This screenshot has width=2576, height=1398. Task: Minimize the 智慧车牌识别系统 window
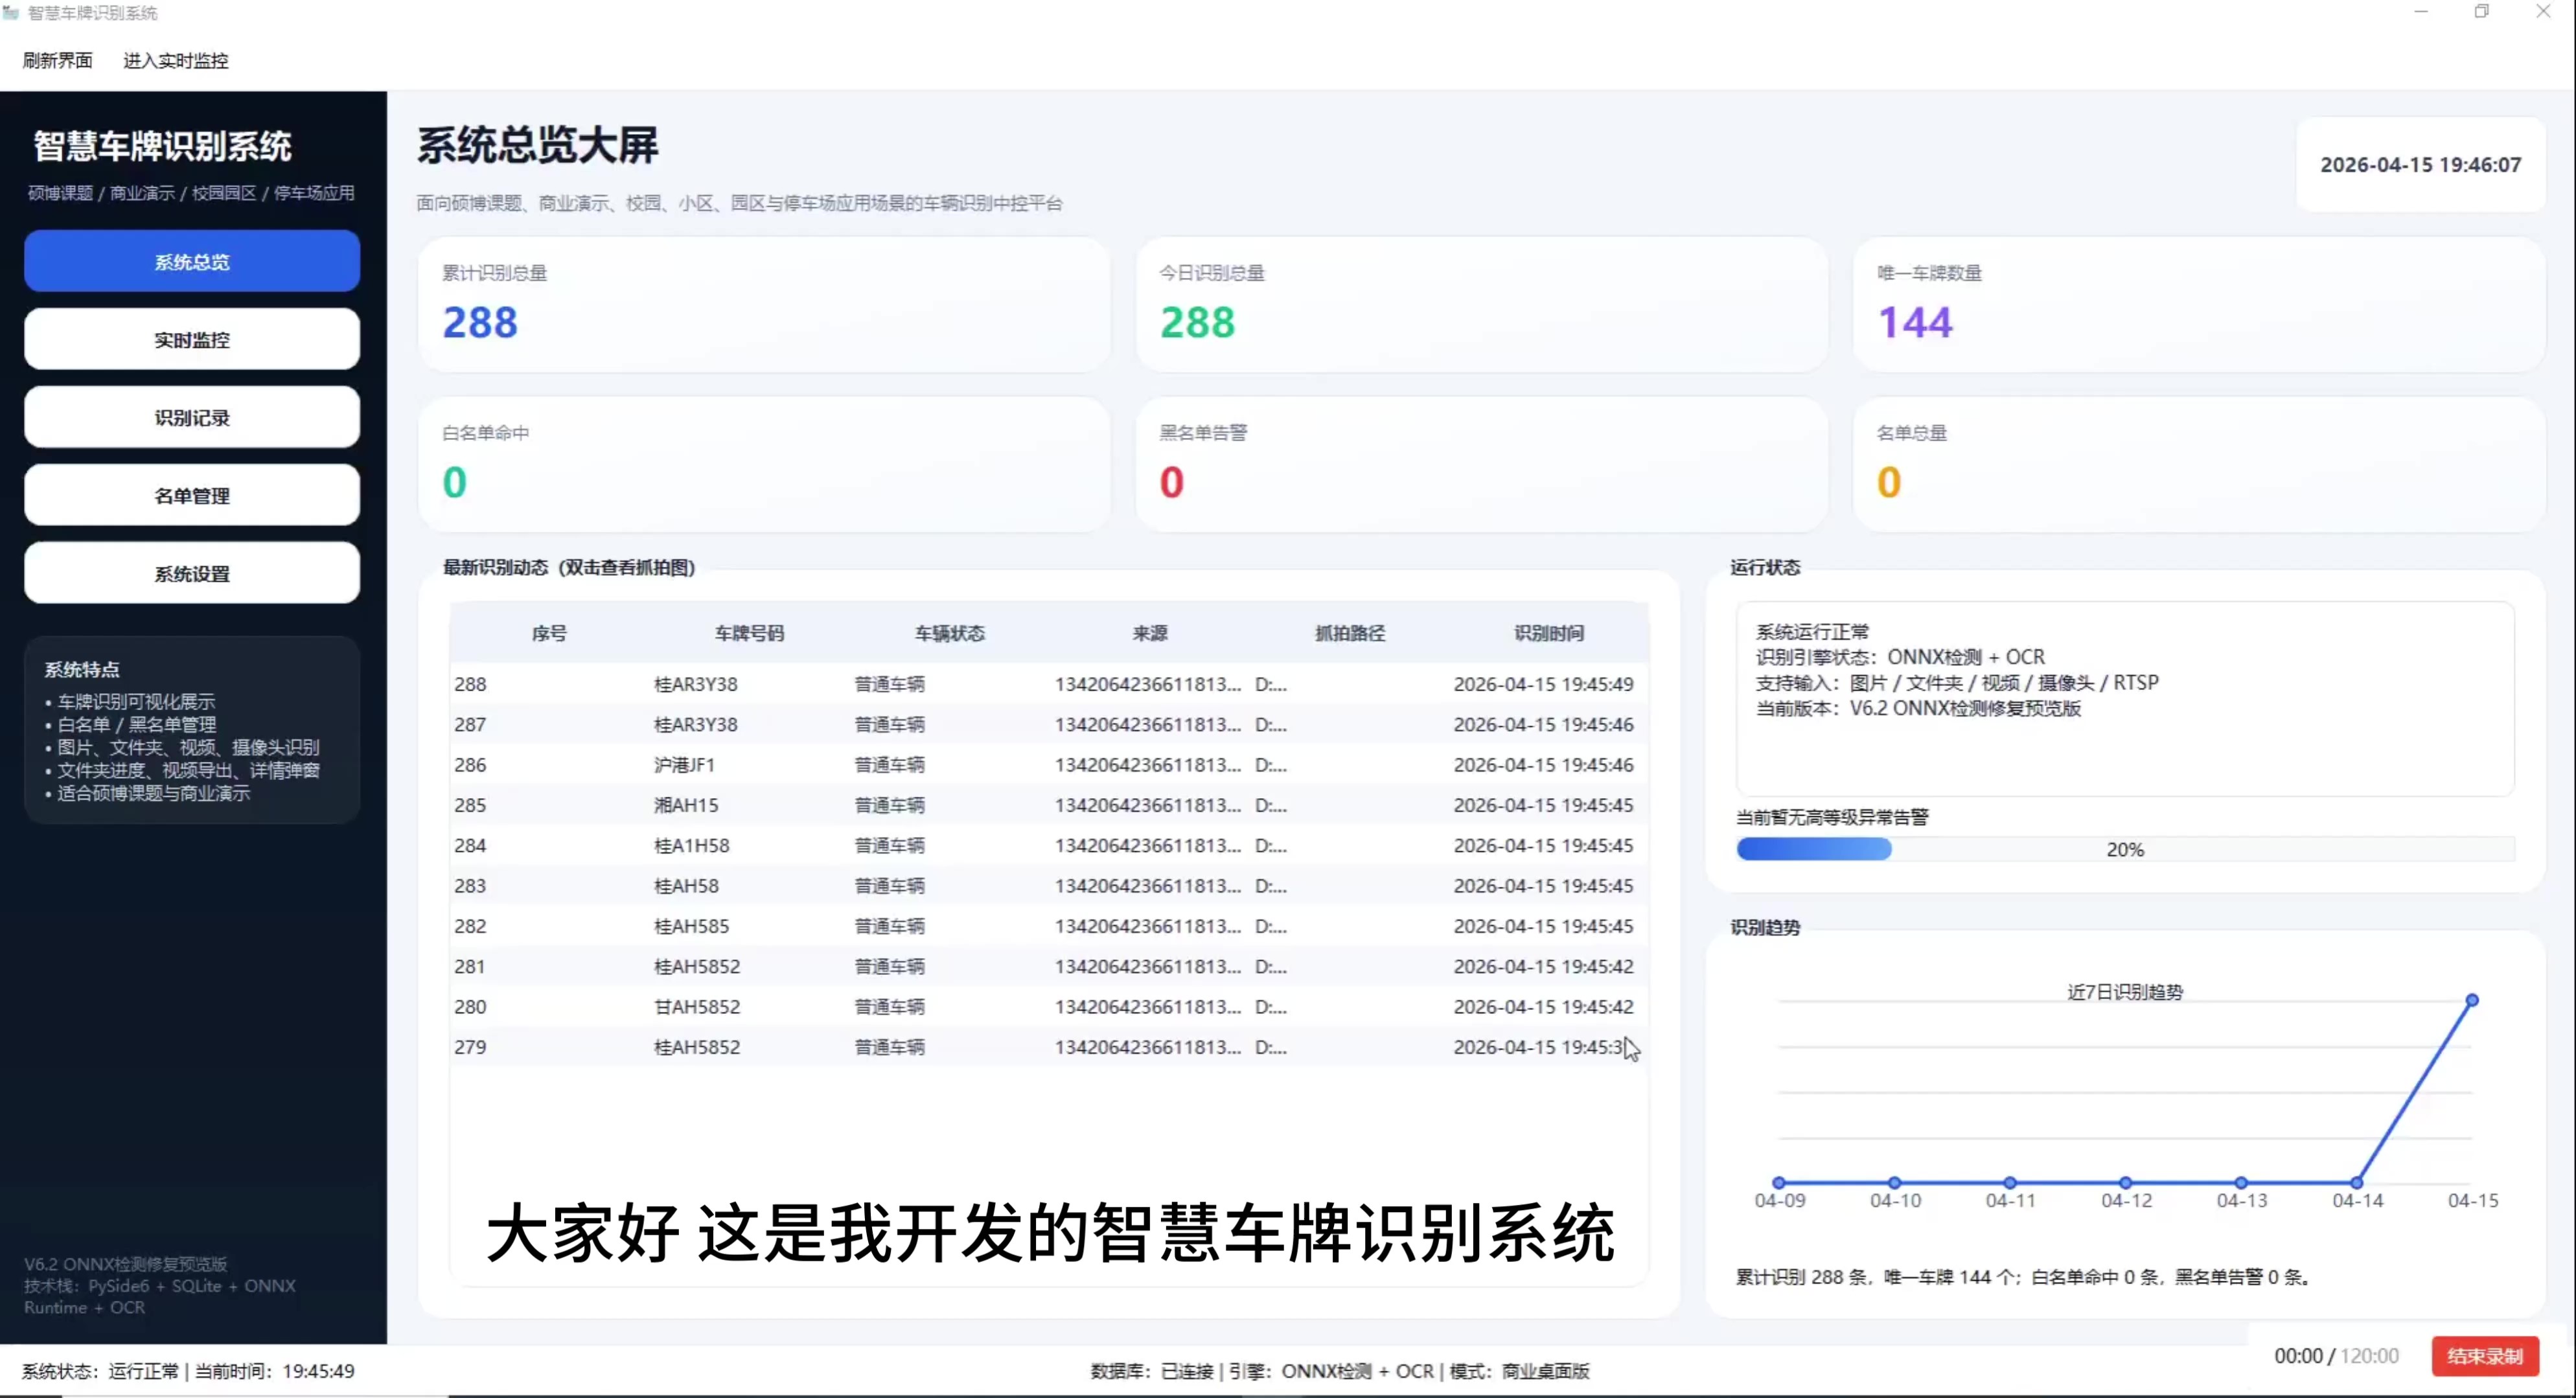pyautogui.click(x=2421, y=12)
